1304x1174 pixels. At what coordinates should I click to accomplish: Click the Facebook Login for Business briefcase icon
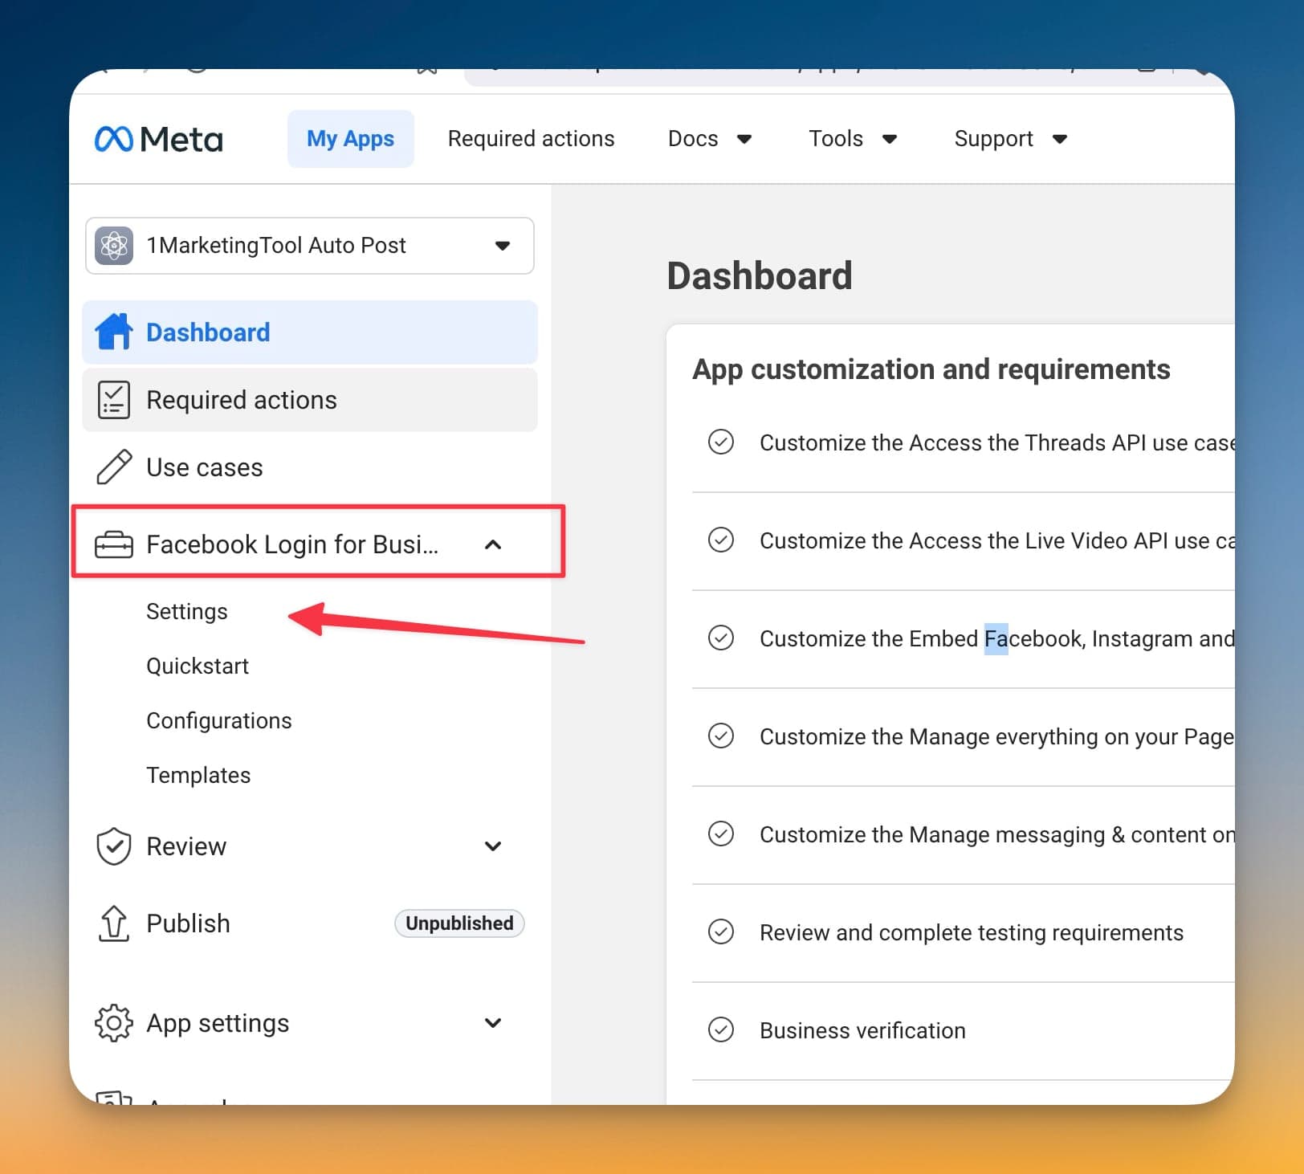(114, 545)
